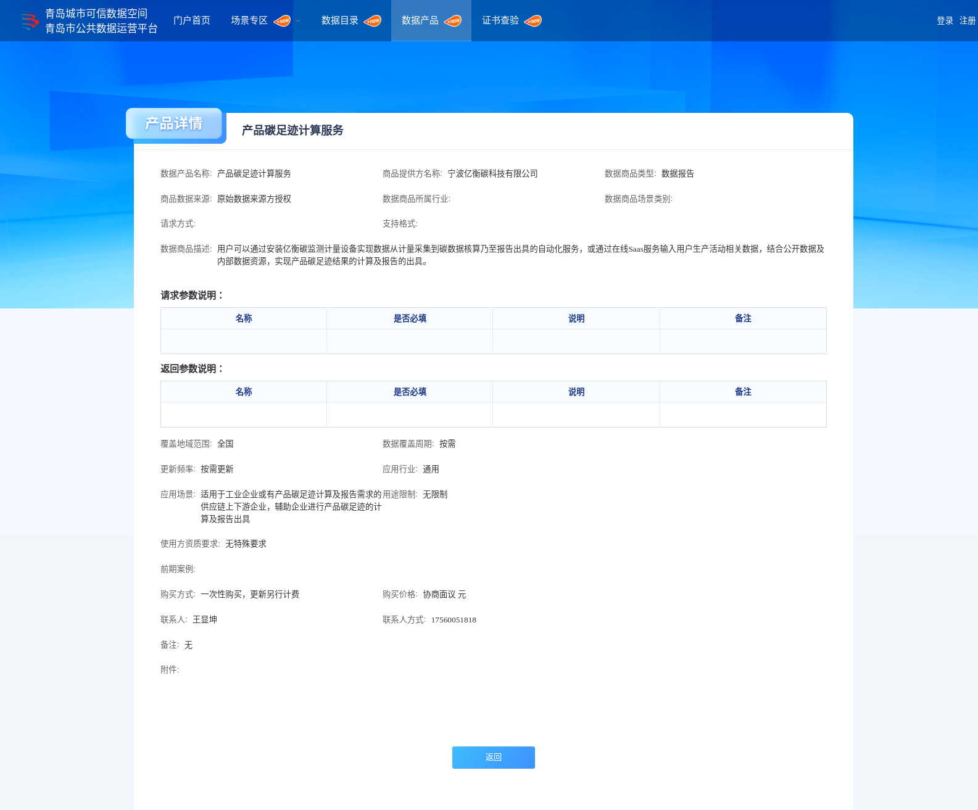Select the 产品详情 tab label
The height and width of the screenshot is (810, 978).
(174, 124)
